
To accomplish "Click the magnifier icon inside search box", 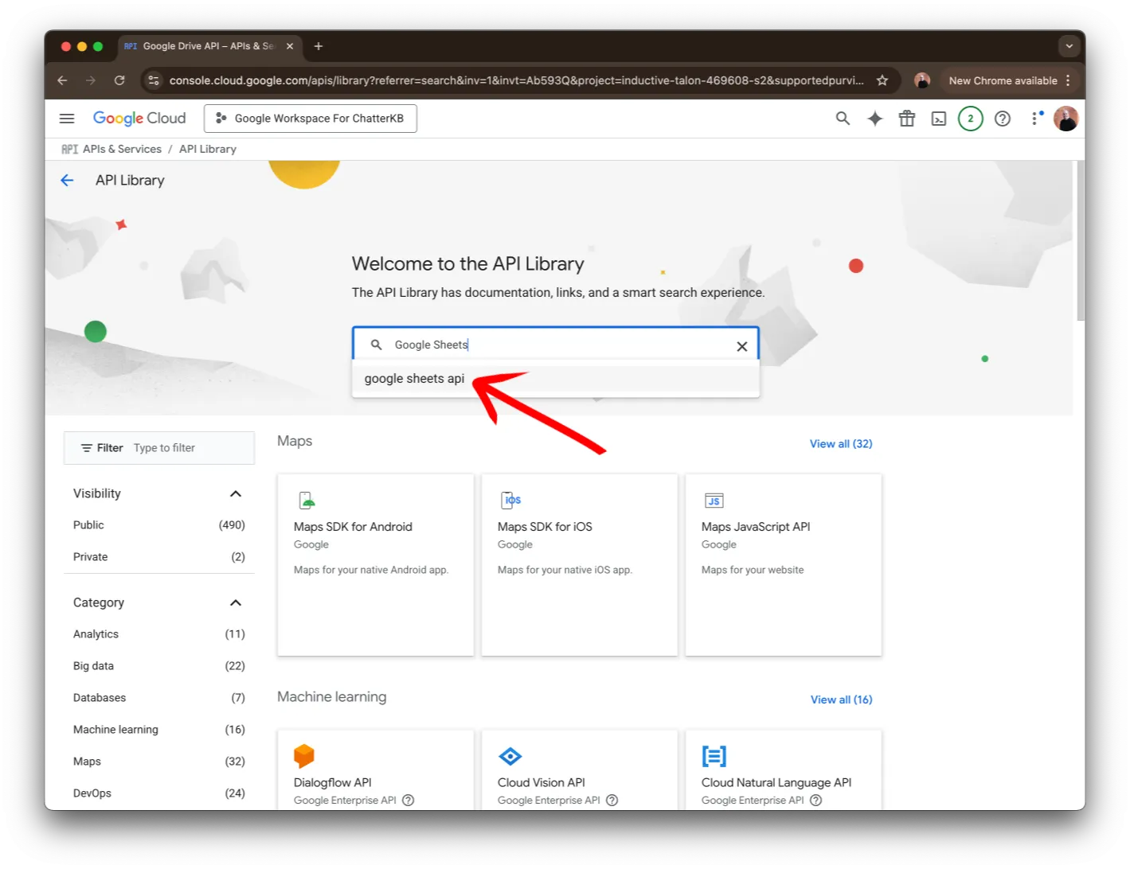I will (376, 345).
